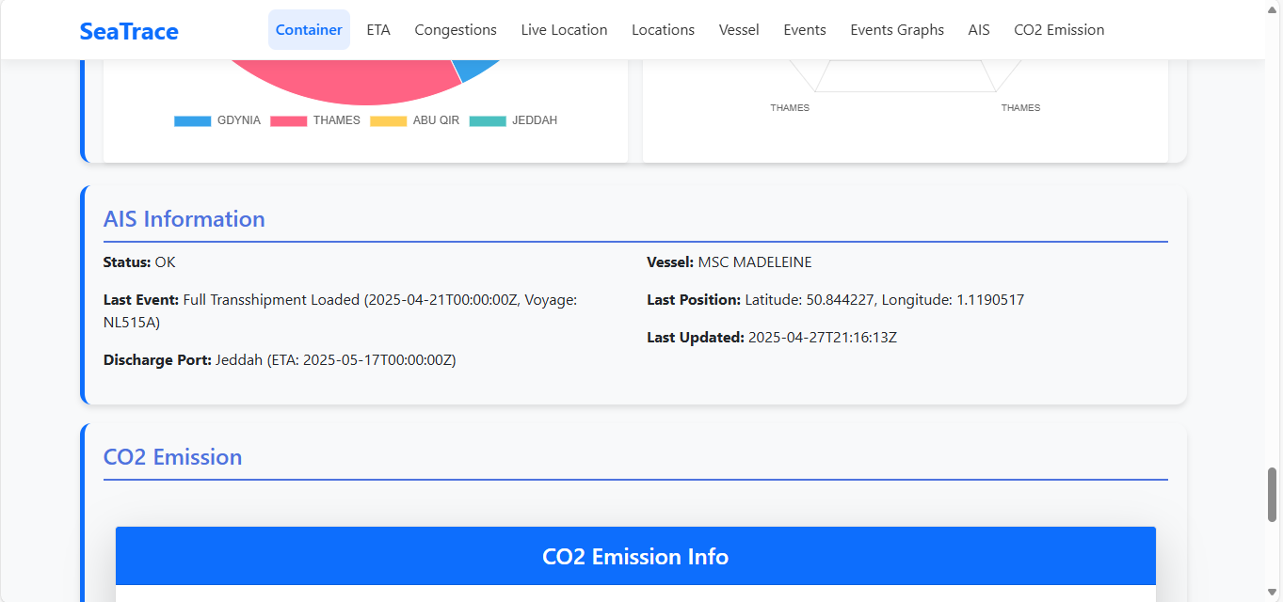Click the CO2 Emission Info blue banner
1283x602 pixels.
point(635,556)
